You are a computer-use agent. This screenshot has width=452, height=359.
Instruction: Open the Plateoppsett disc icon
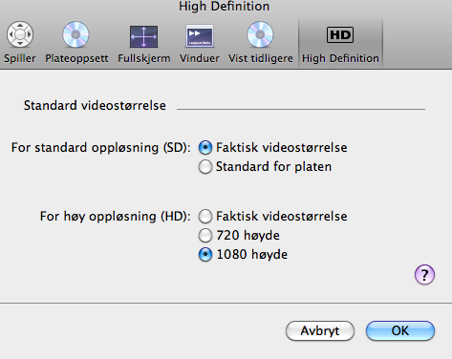point(75,34)
